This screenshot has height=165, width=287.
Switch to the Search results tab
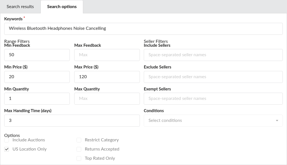click(x=20, y=6)
